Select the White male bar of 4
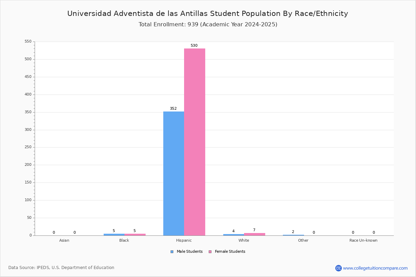This screenshot has width=416, height=277. [x=234, y=235]
